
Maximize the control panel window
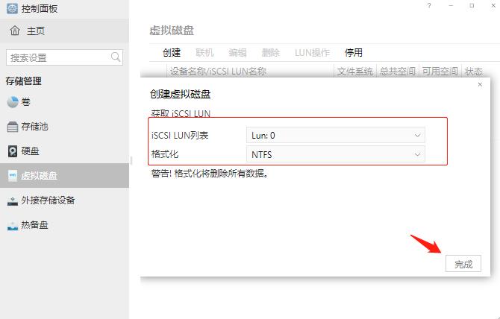tap(472, 5)
